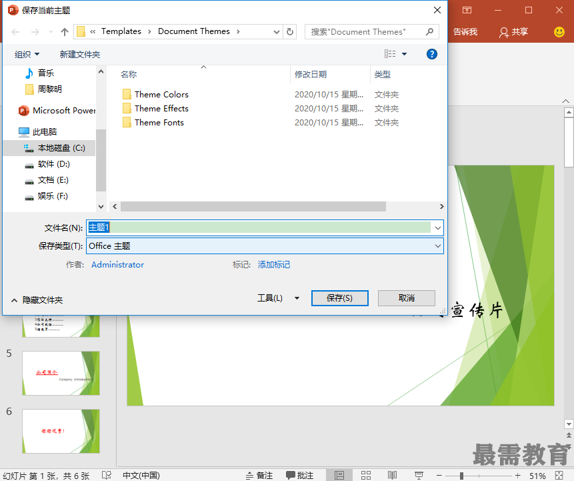Go up one folder level

click(65, 32)
